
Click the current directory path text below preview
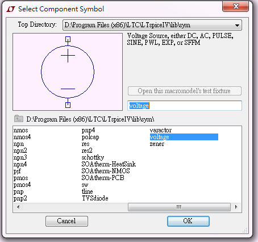click(90, 119)
